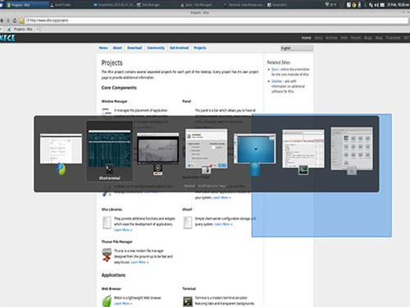This screenshot has width=410, height=307.
Task: Switch to Task Manager in the taskbar
Action: 150,5
